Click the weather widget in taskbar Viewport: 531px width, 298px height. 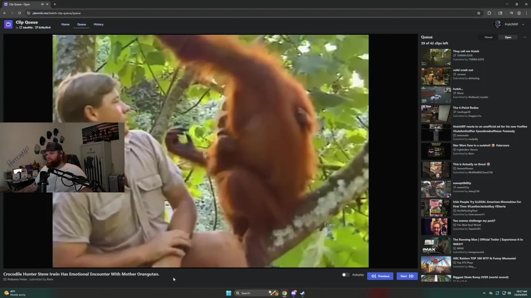coord(15,293)
